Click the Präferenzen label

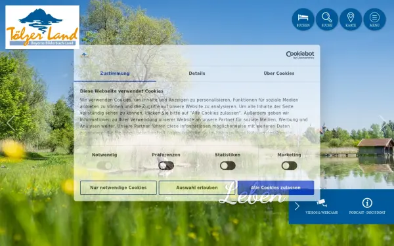coord(166,155)
